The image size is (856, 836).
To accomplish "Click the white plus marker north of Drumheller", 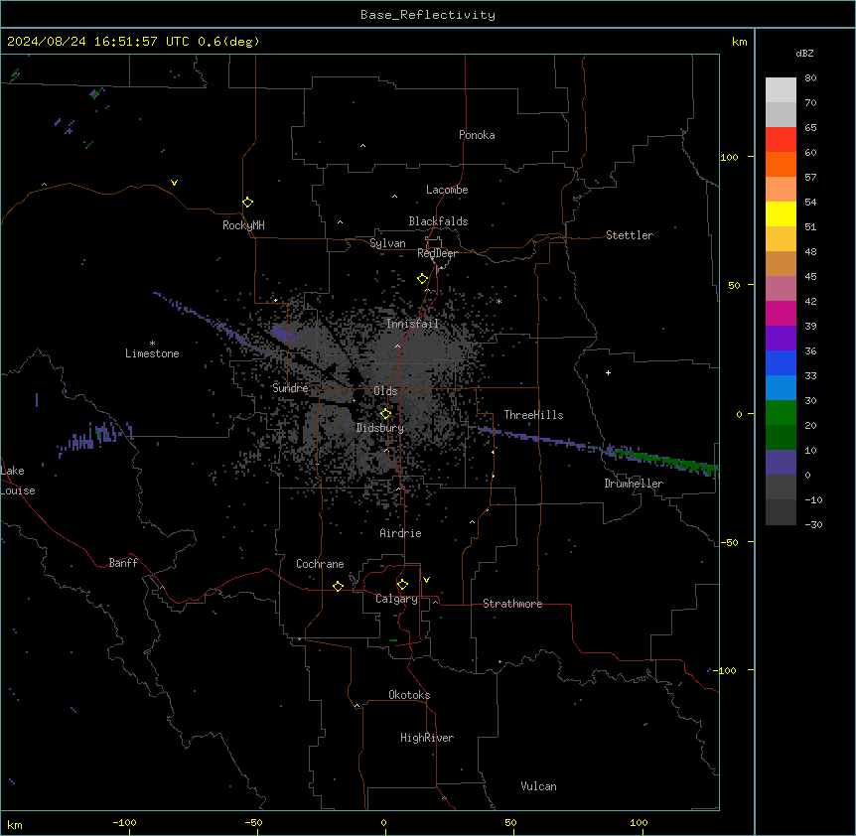I will [x=608, y=372].
